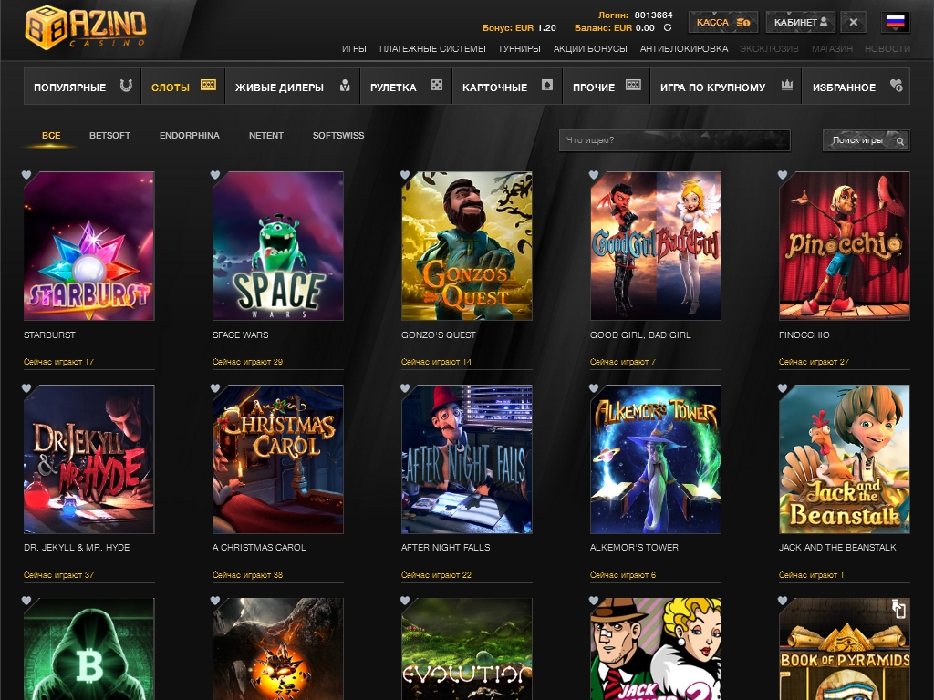Open the Избранное favorites category
The height and width of the screenshot is (700, 934).
point(856,87)
